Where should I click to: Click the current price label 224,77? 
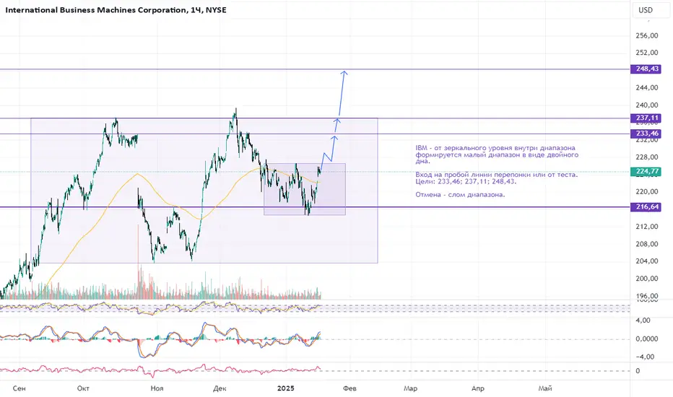[x=646, y=172]
